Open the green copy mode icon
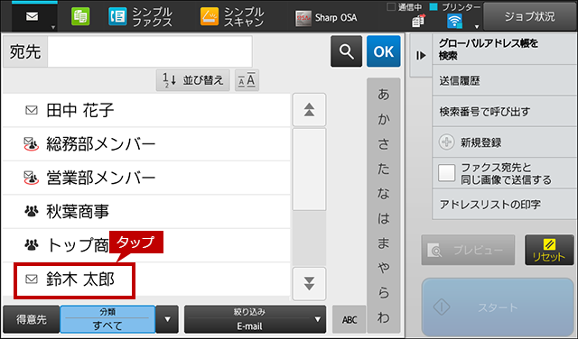Image resolution: width=578 pixels, height=339 pixels. (x=80, y=17)
